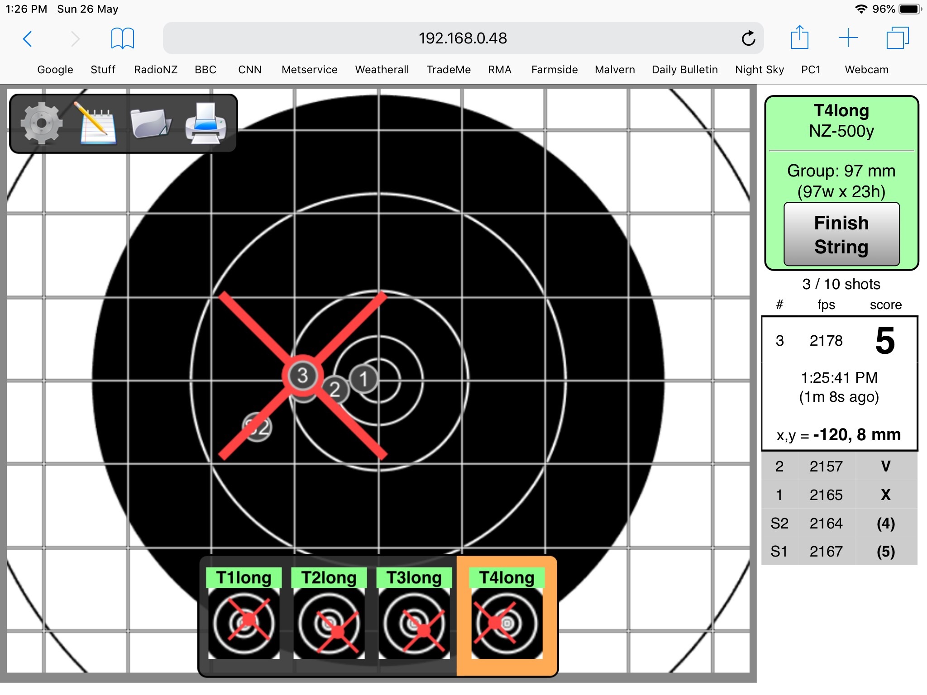Click the share/export icon
927x695 pixels.
800,37
